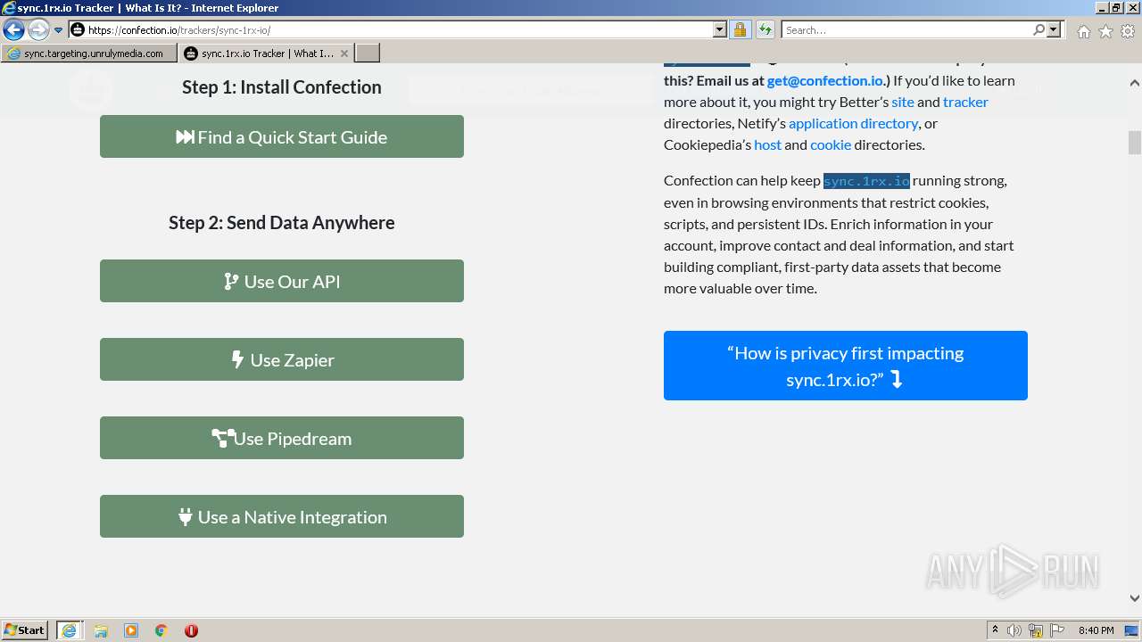This screenshot has height=642, width=1142.
Task: Click Internet Explorer taskbar icon
Action: (69, 630)
